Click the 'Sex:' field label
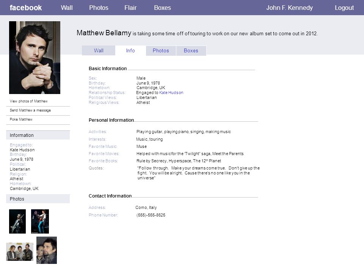Viewport: 364px width, 273px height. 93,78
